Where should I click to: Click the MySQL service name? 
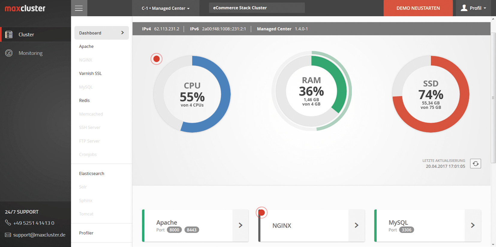pos(398,222)
